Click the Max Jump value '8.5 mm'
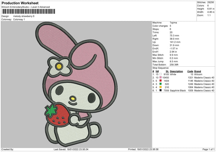 pyautogui.click(x=174, y=61)
